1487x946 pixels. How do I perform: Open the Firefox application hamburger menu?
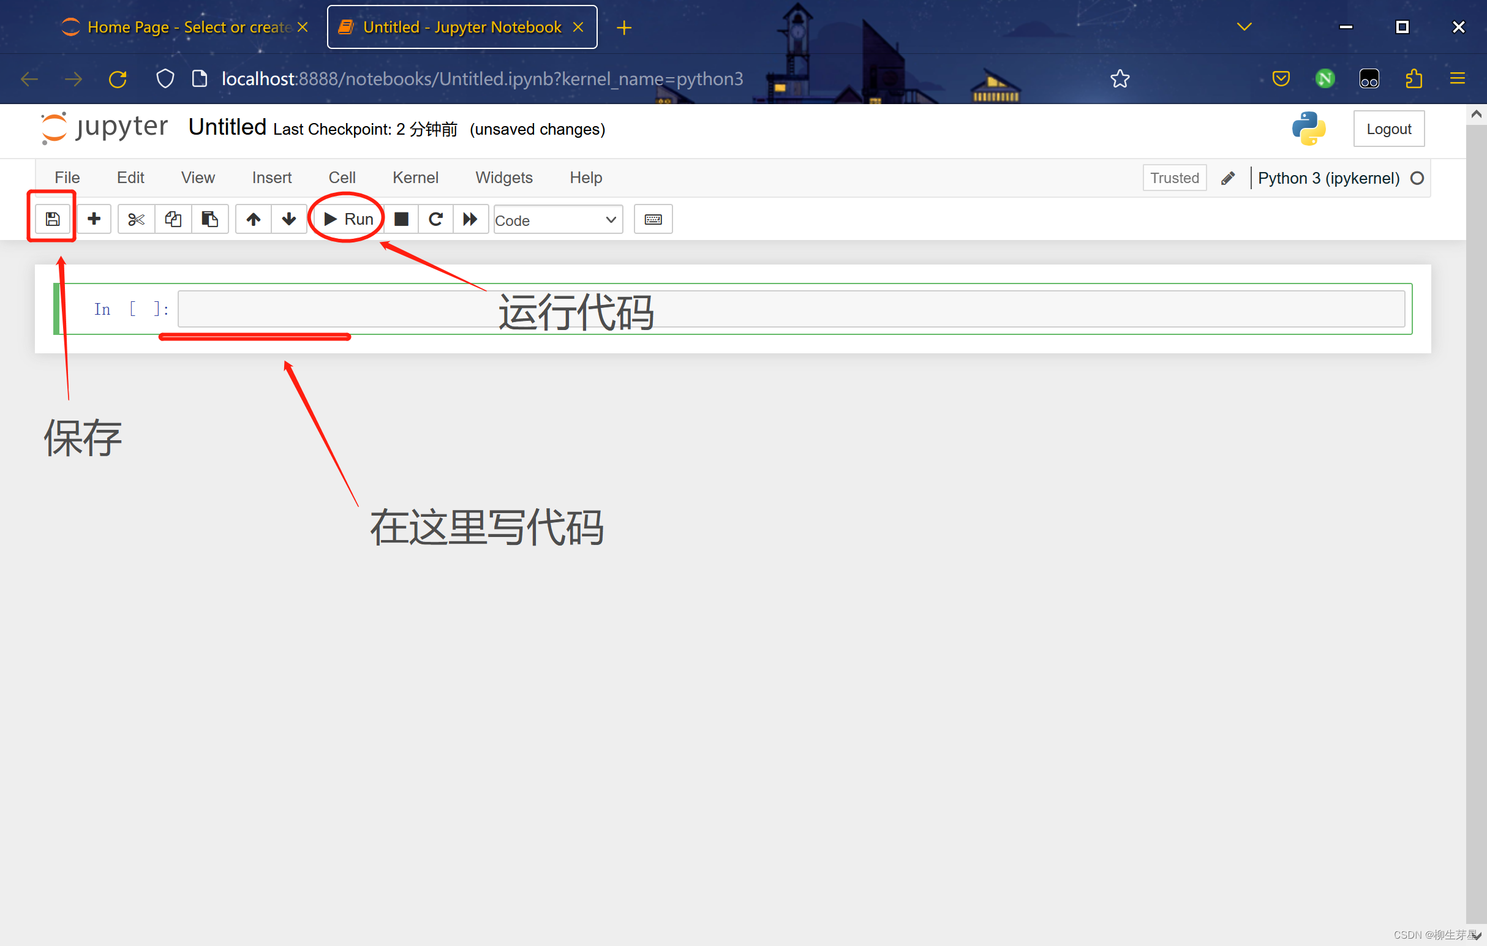(x=1458, y=78)
